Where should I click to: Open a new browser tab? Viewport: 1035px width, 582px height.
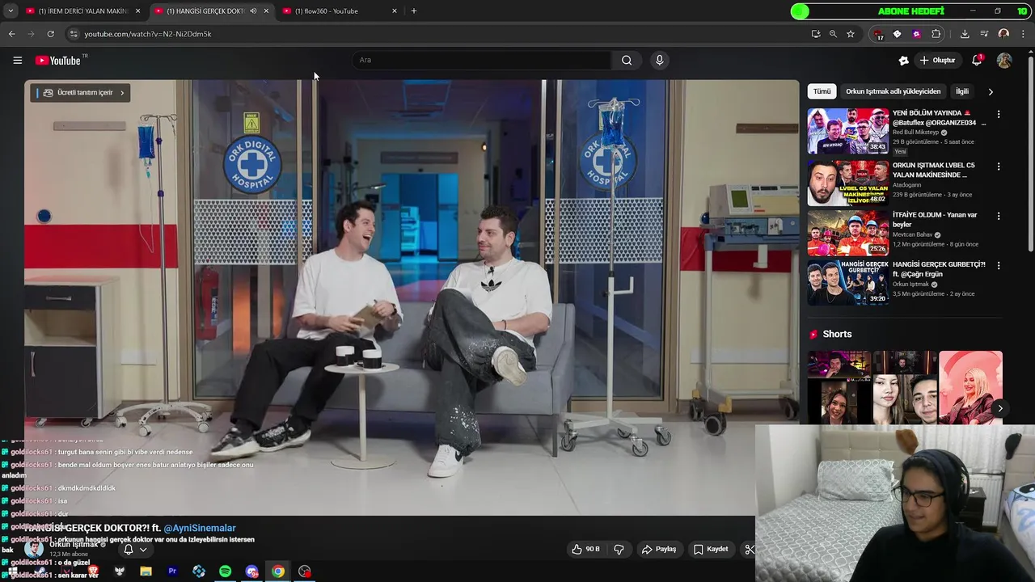(x=414, y=11)
